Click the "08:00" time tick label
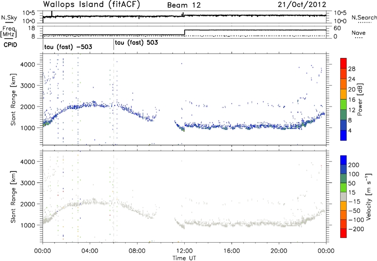Viewport: 377px width, 261px height. pos(137,251)
